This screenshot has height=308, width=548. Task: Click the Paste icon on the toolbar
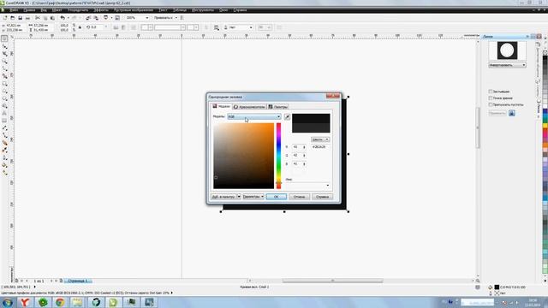[x=52, y=18]
